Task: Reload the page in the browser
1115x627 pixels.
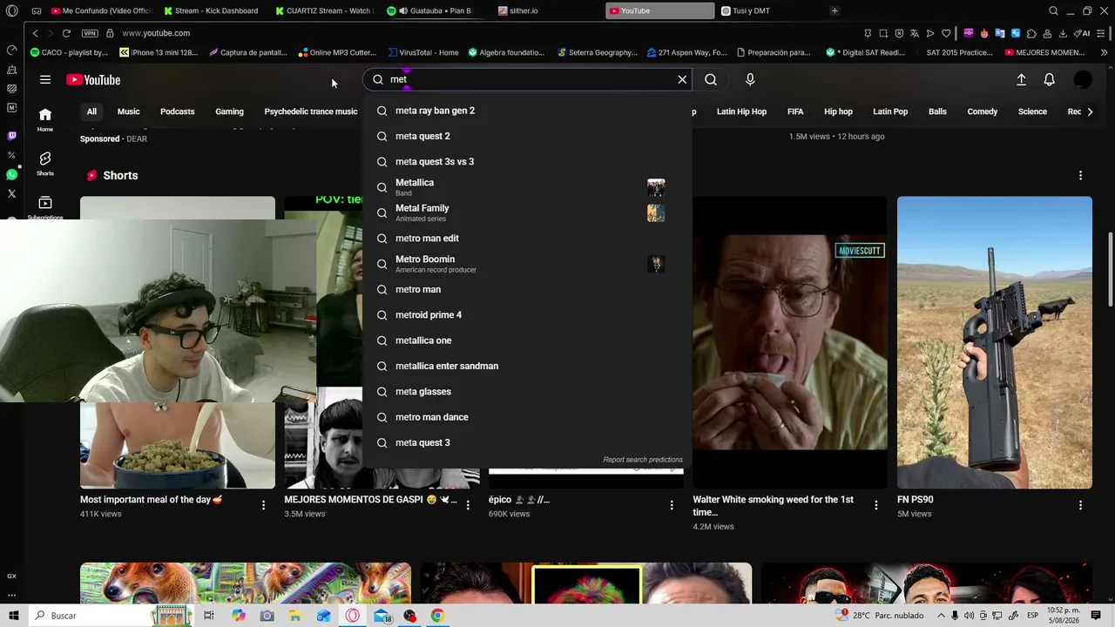Action: point(66,33)
